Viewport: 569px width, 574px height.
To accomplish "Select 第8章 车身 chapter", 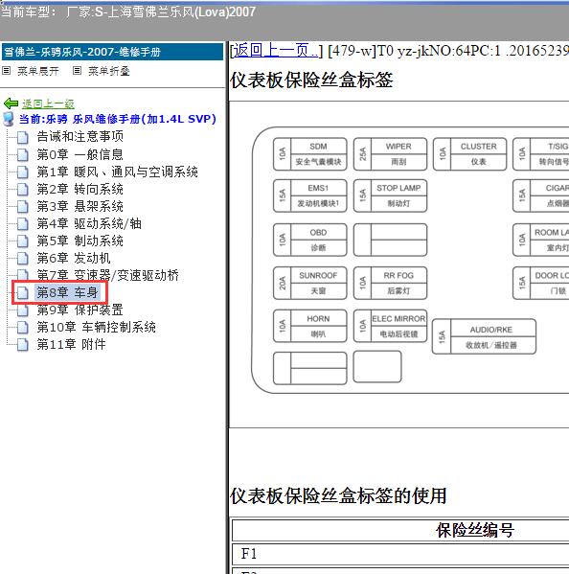I will pyautogui.click(x=67, y=292).
